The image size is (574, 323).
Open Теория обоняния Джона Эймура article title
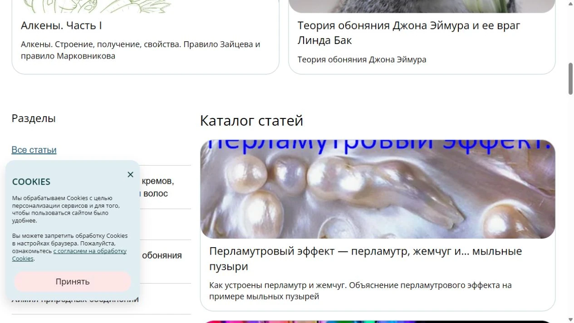pyautogui.click(x=409, y=33)
